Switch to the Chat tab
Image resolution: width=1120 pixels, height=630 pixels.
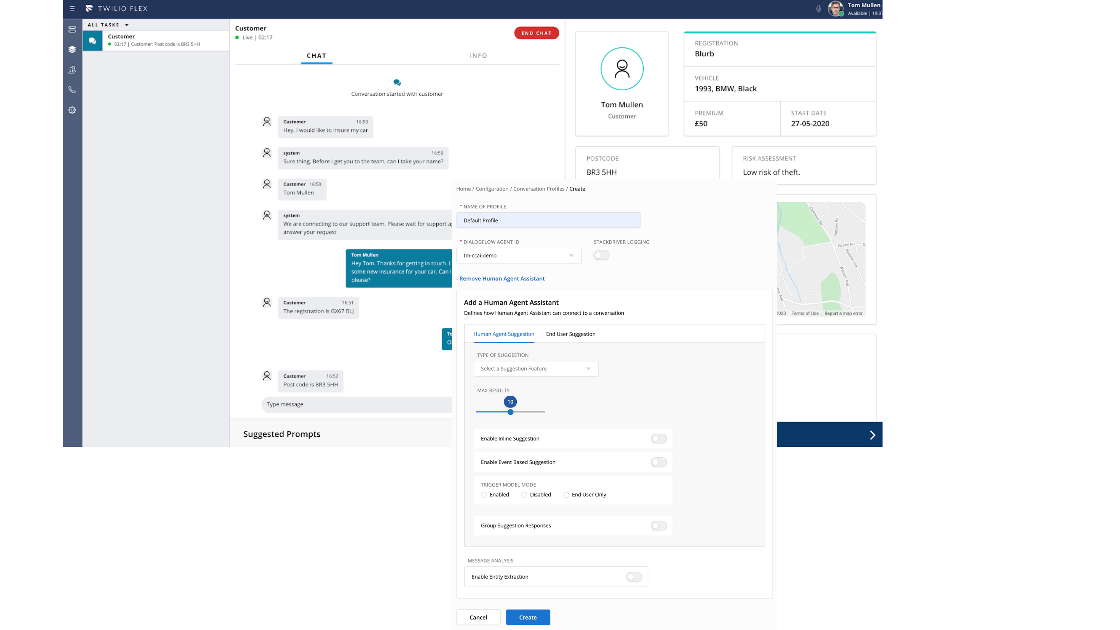coord(317,56)
